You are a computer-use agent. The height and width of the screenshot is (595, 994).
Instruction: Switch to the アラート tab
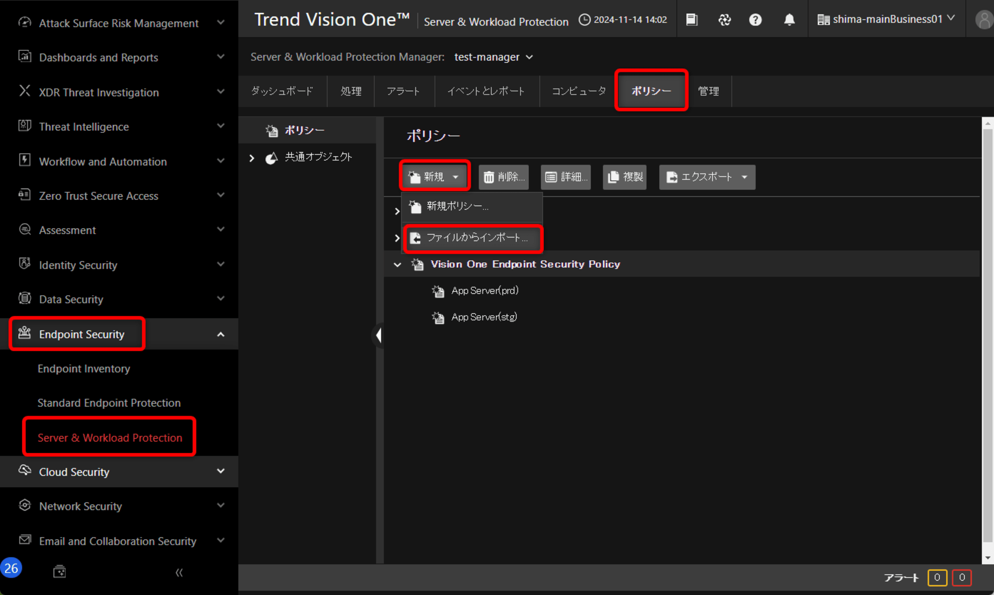tap(404, 91)
